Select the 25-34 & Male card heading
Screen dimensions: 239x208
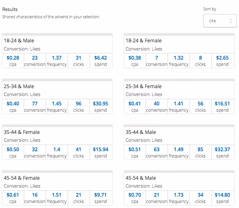pyautogui.click(x=19, y=87)
